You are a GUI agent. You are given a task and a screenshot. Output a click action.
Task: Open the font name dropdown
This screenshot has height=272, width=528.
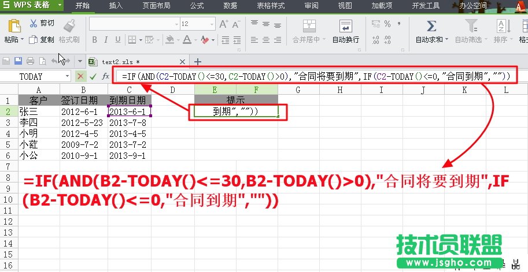(176, 24)
